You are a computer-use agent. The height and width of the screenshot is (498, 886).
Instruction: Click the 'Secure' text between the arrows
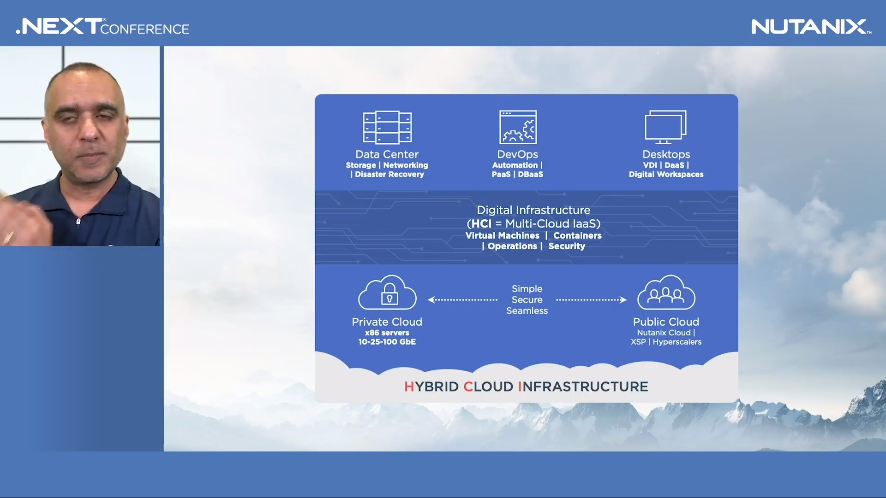(x=527, y=300)
